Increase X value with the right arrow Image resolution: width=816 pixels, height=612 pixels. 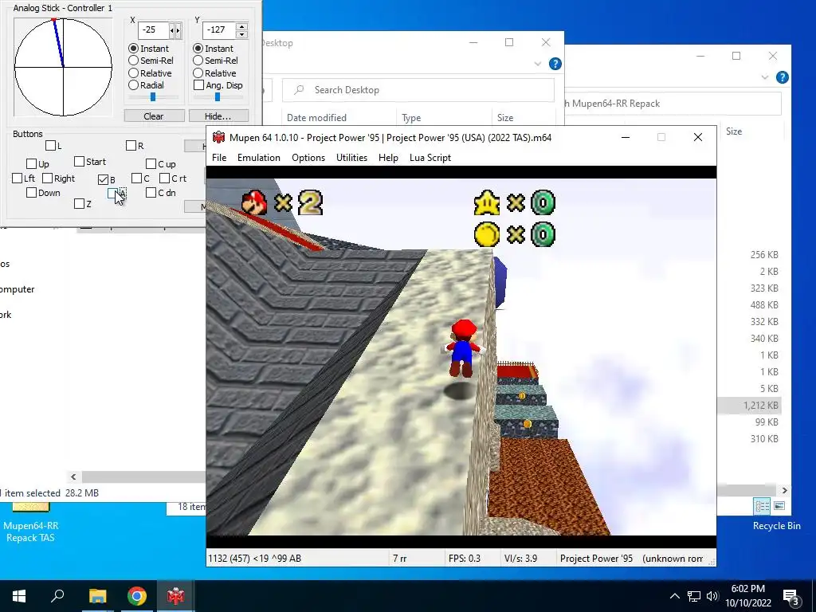pos(178,30)
